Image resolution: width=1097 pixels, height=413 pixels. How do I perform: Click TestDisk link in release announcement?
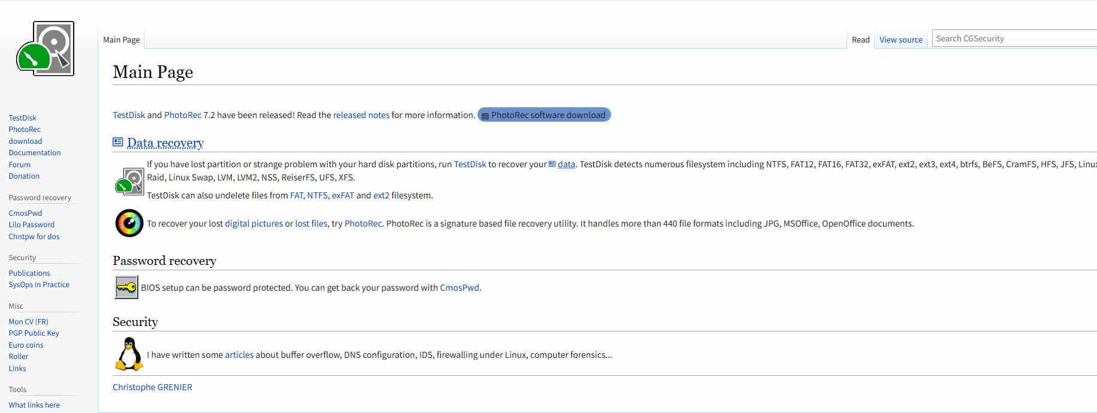pyautogui.click(x=129, y=115)
